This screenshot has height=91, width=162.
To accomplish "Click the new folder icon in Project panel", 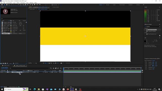I will click(x=3, y=63).
